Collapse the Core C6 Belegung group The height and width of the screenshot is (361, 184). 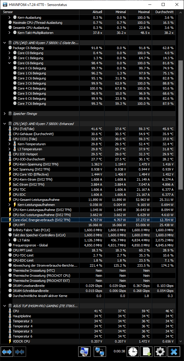9,63
